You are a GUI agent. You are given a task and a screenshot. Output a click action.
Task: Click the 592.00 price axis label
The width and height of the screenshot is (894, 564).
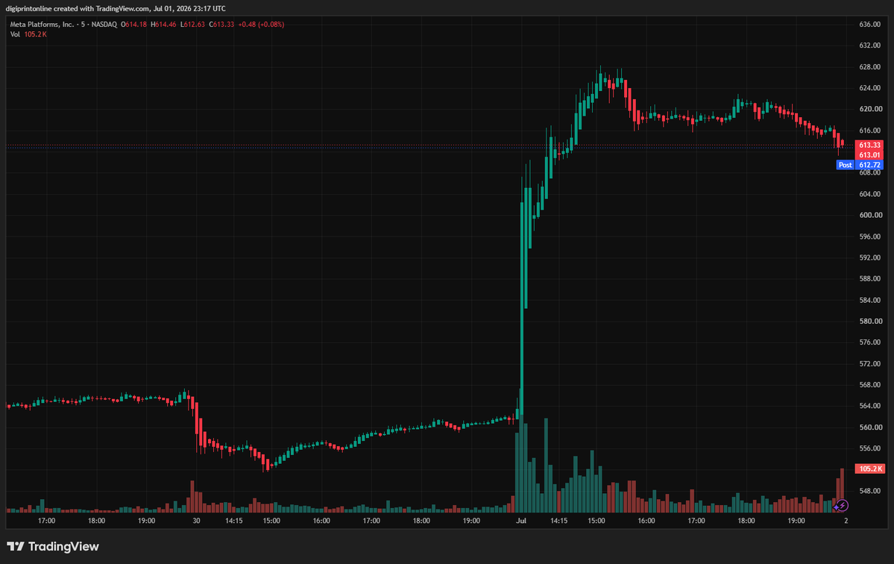point(870,258)
